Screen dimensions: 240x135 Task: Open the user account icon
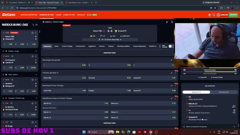(x=218, y=15)
